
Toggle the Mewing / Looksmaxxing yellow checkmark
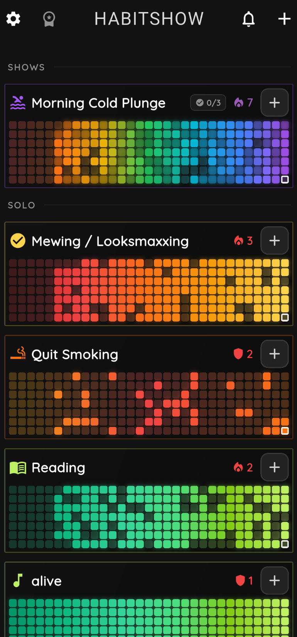(x=18, y=241)
